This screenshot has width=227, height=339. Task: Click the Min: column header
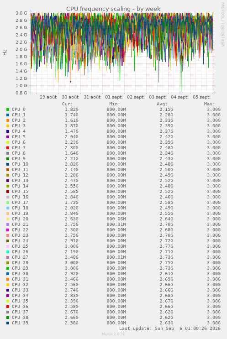click(x=115, y=104)
